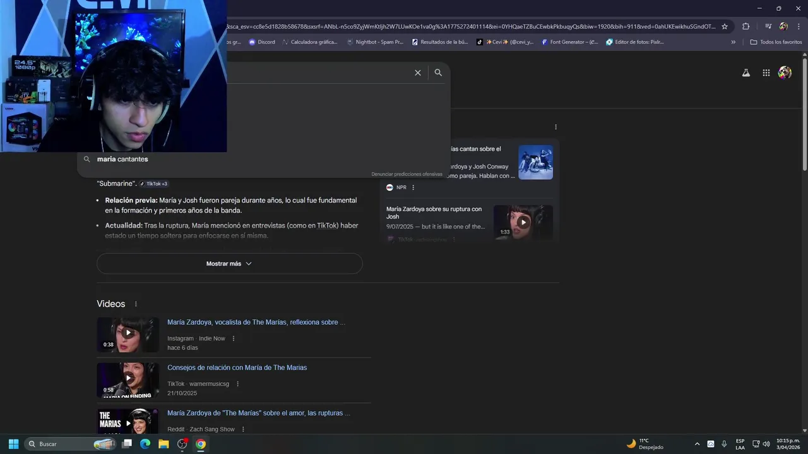Image resolution: width=808 pixels, height=454 pixels.
Task: Switch to Chrome on taskbar
Action: click(x=201, y=444)
